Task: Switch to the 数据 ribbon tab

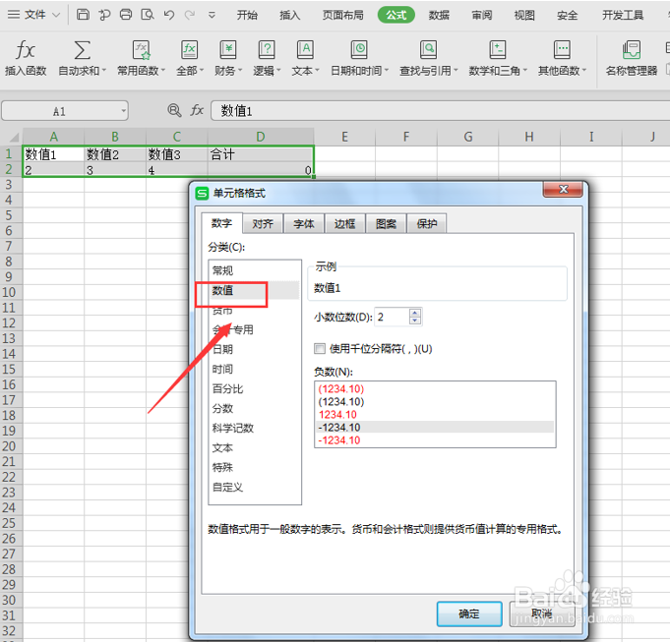Action: point(439,15)
